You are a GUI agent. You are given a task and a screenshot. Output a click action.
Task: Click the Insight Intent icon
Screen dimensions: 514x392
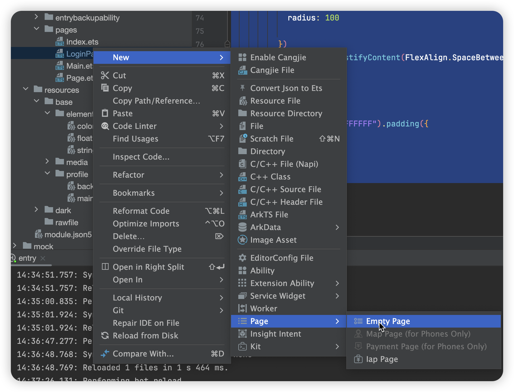coord(243,334)
